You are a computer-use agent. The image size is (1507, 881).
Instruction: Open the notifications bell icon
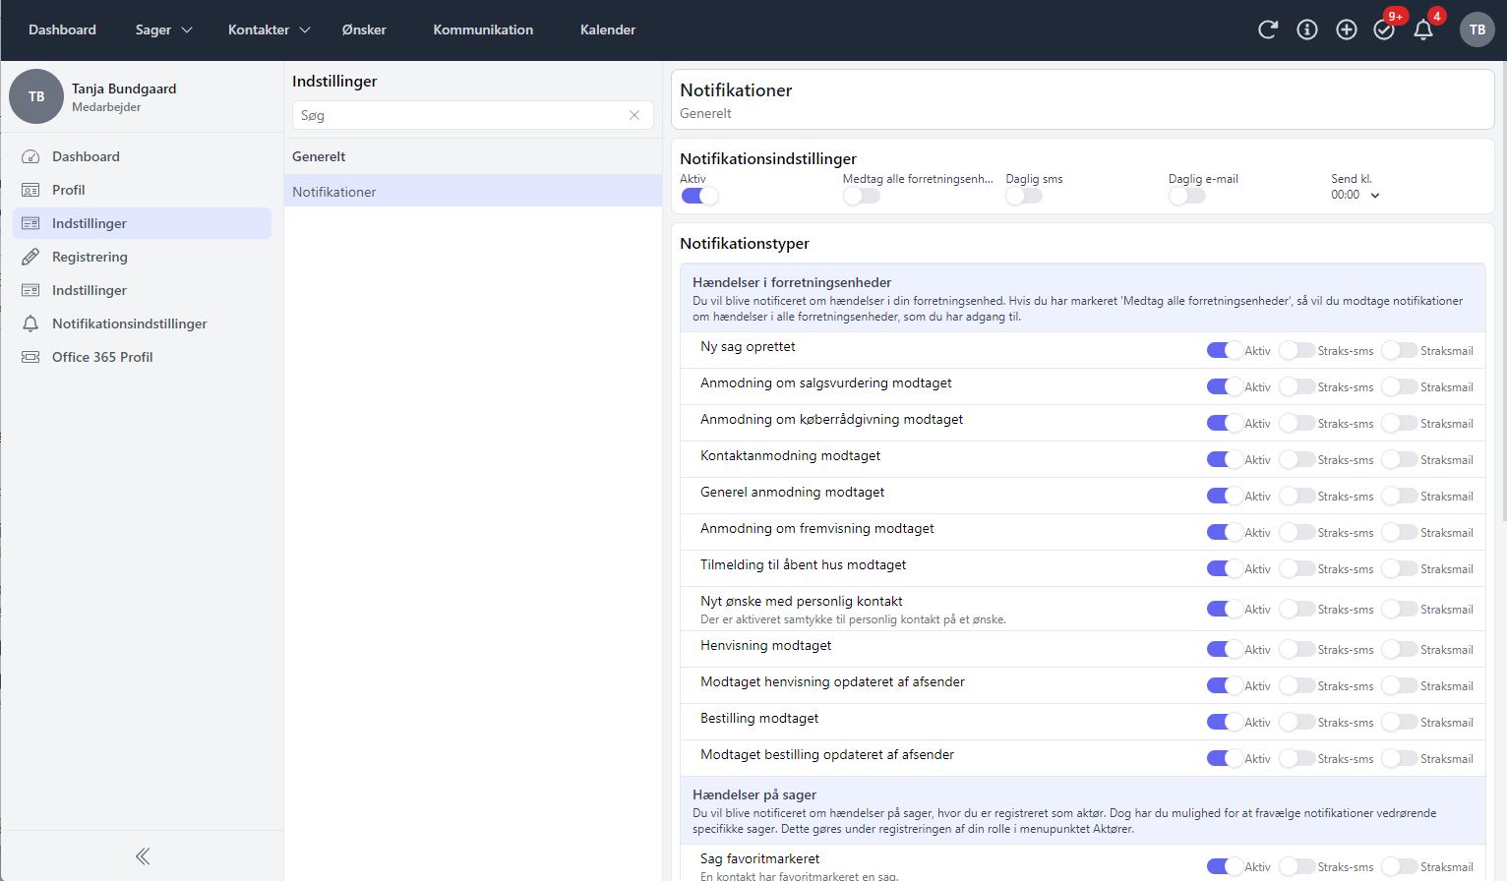click(x=1422, y=29)
